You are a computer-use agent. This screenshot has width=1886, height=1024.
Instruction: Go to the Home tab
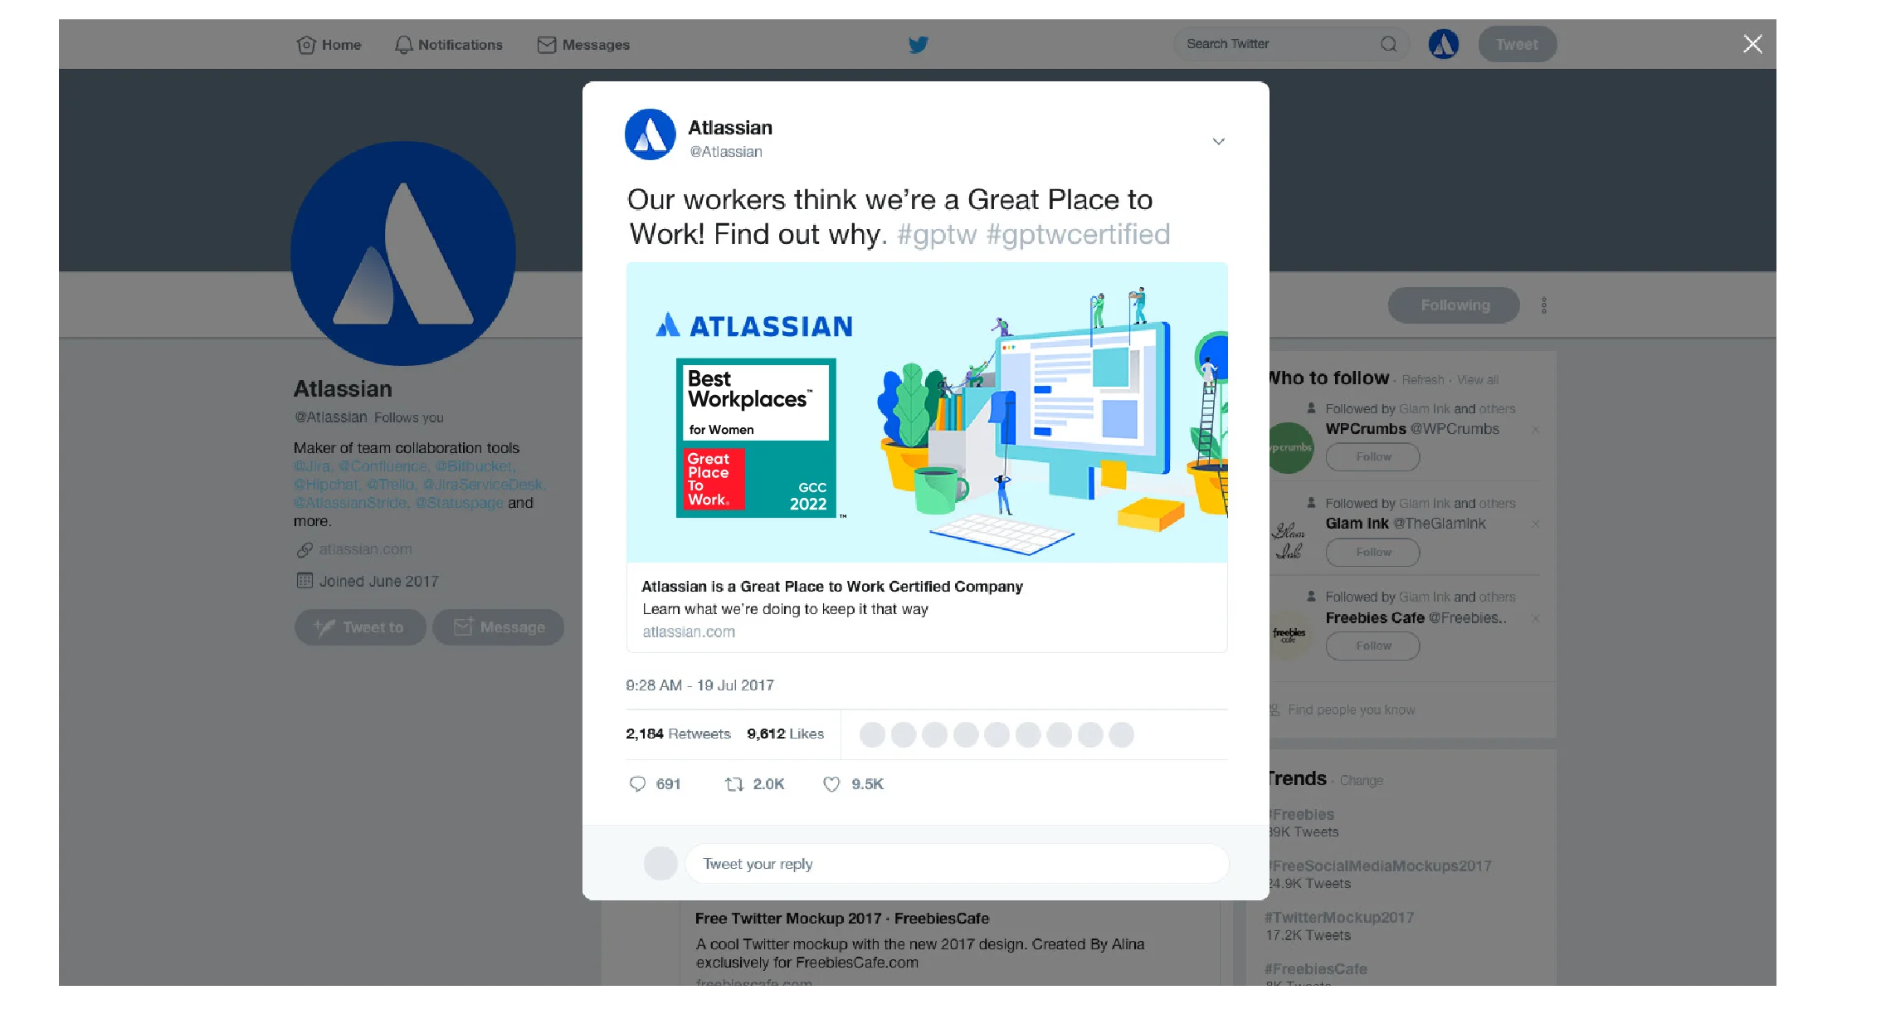[x=329, y=45]
